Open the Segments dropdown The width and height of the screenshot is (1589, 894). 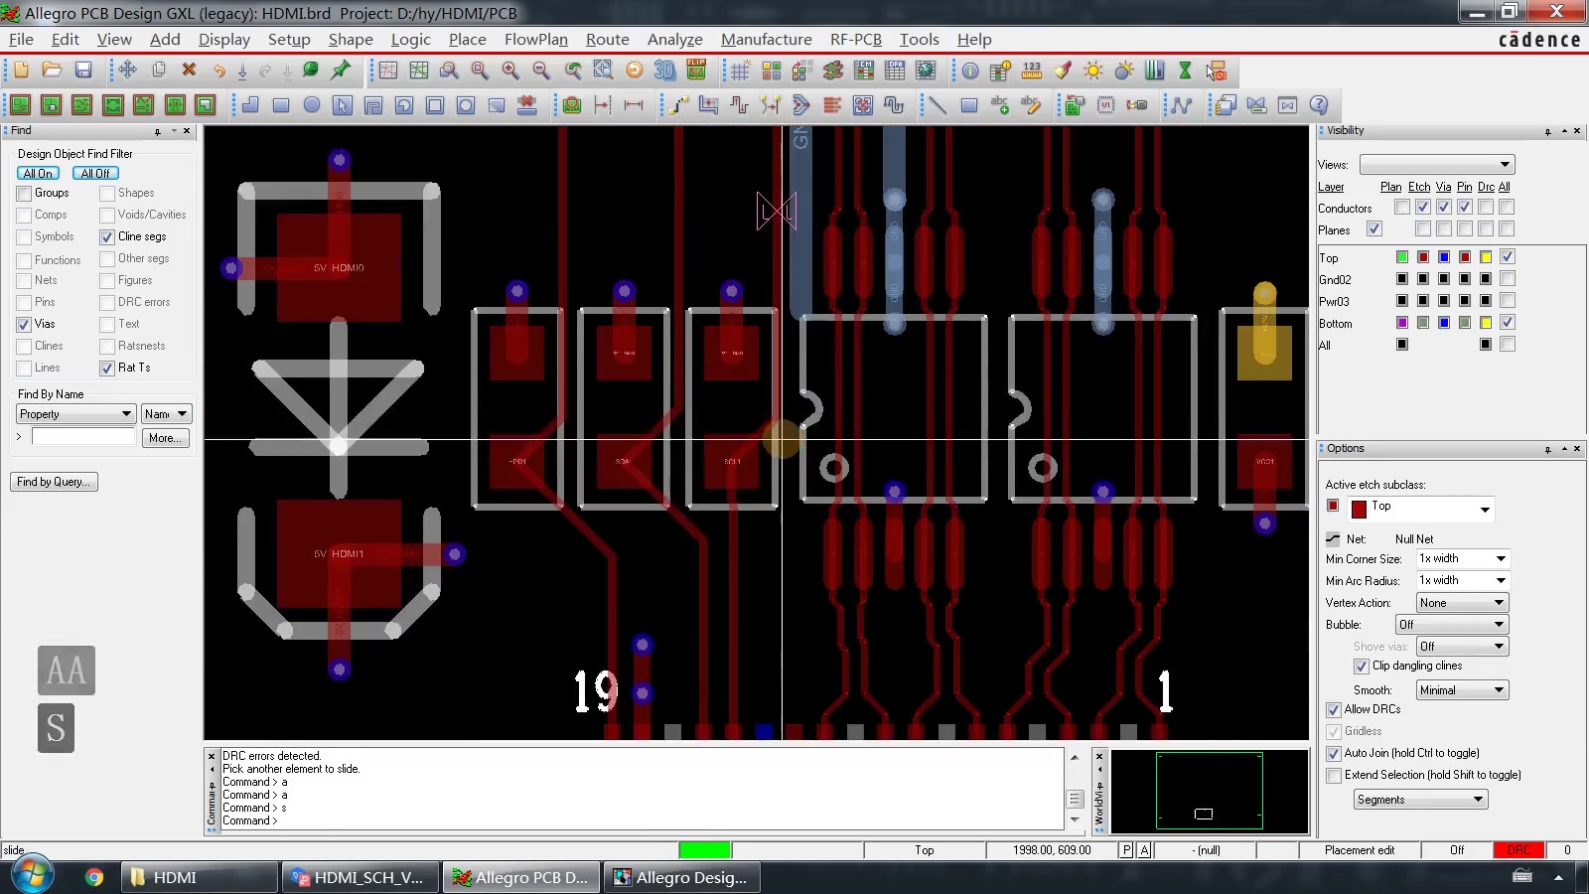[1421, 800]
